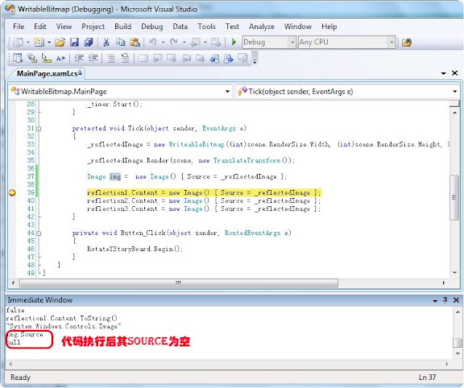Click the Undo arrow icon
The image size is (464, 388).
pyautogui.click(x=153, y=43)
